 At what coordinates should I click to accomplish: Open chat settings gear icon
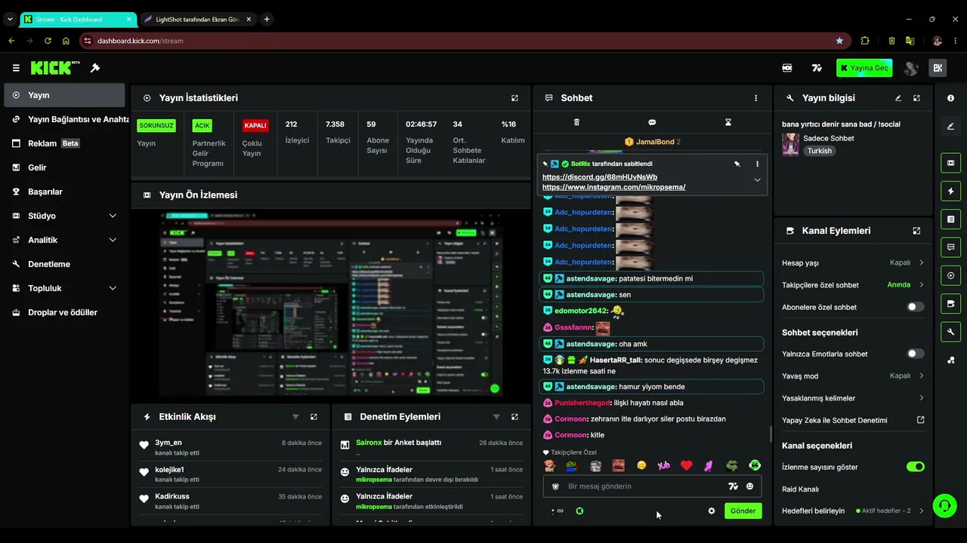711,511
